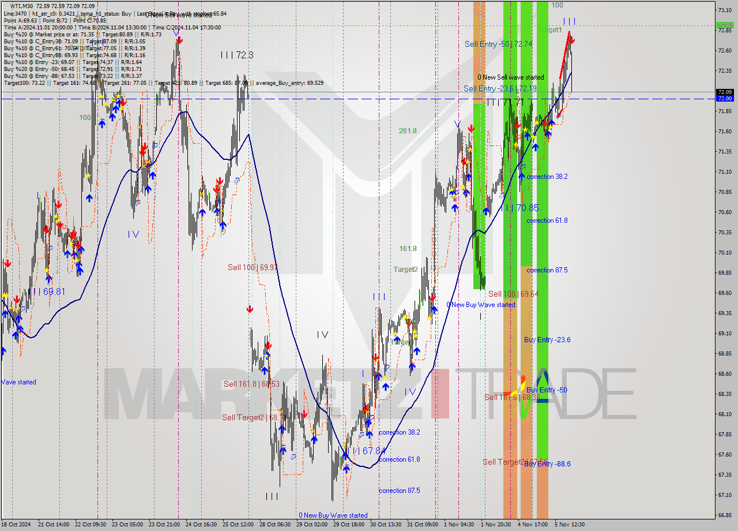Click the '23 Oct 21:00' time label
The image size is (738, 531).
pos(164,525)
